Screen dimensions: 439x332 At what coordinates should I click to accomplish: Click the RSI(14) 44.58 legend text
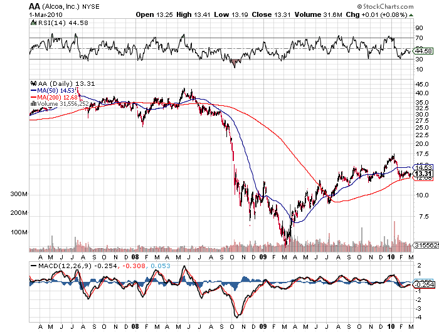63,23
